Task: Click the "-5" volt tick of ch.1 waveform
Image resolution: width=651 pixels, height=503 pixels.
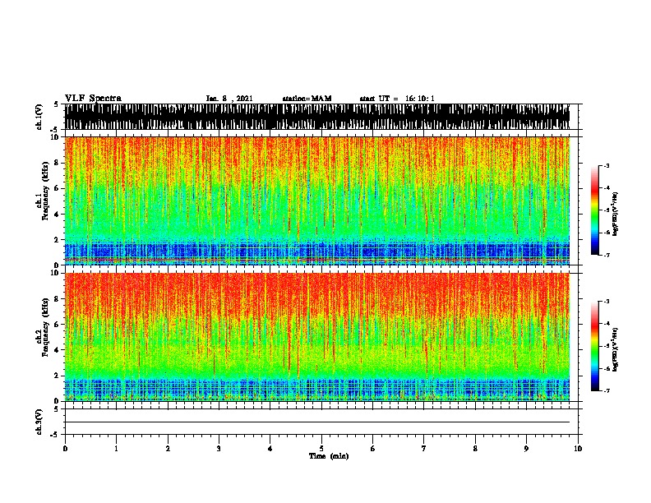Action: pyautogui.click(x=55, y=130)
